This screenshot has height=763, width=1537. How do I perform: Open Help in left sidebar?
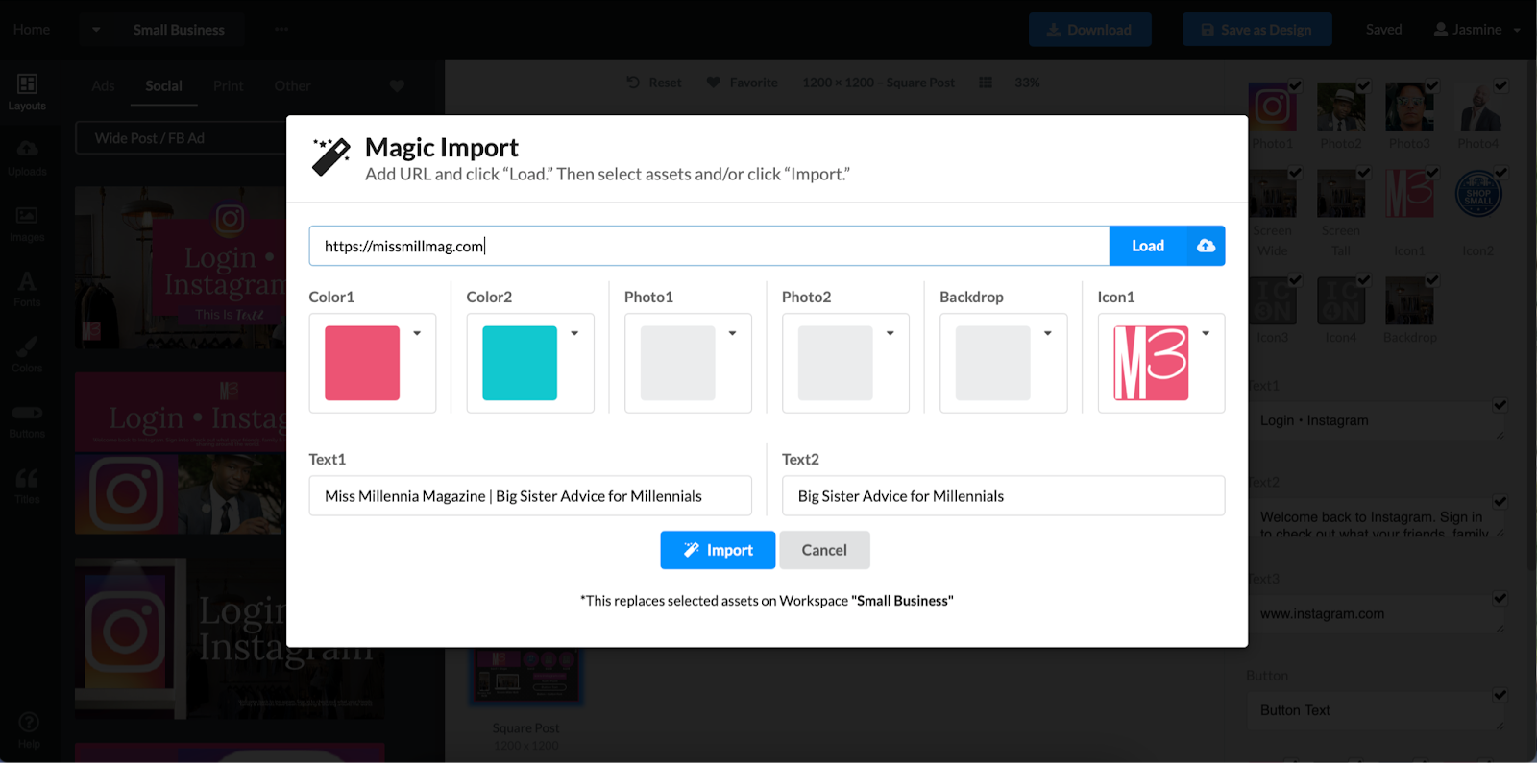pos(29,728)
